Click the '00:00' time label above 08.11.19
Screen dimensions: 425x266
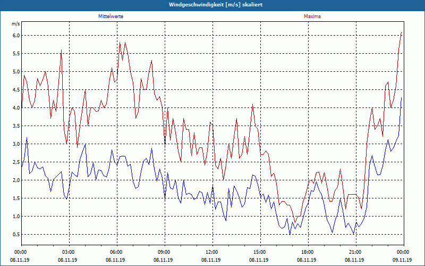click(x=20, y=252)
